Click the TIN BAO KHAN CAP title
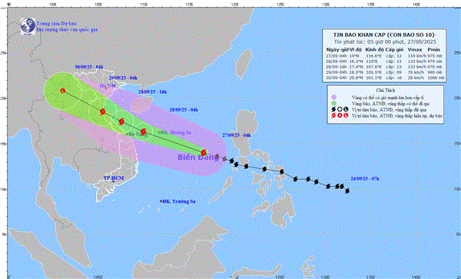The height and width of the screenshot is (279, 461). point(385,35)
